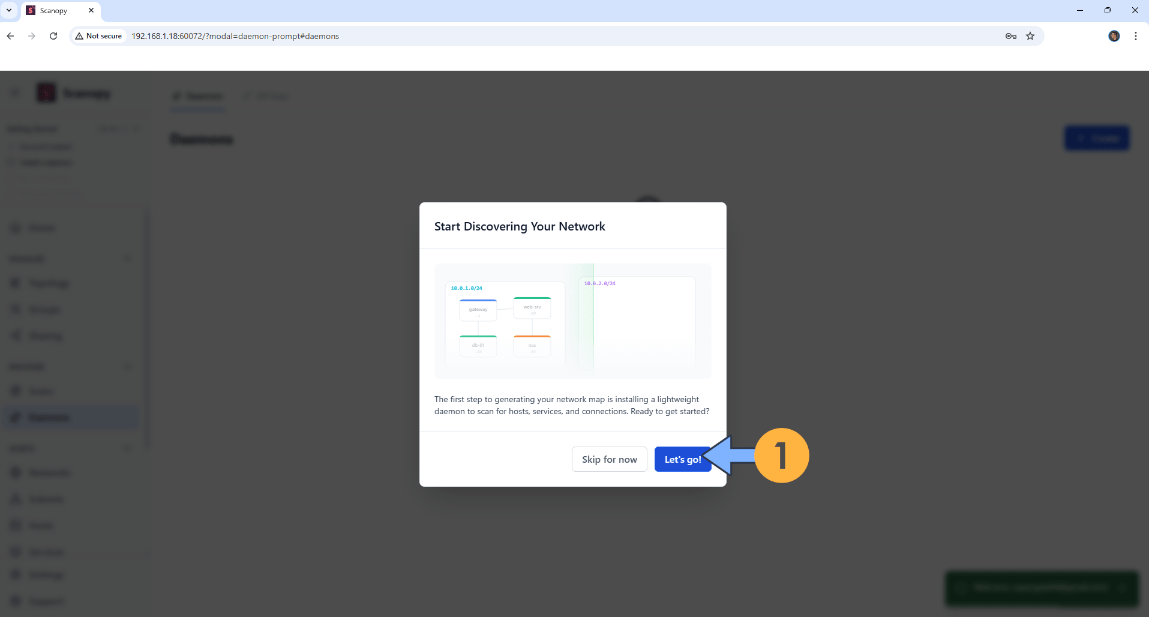Switch to the Daemons tab
The width and height of the screenshot is (1149, 617).
pyautogui.click(x=198, y=96)
